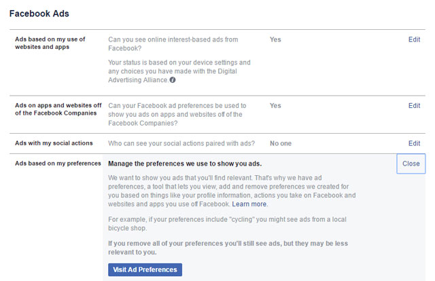This screenshot has height=281, width=435.
Task: Open the Learn more link
Action: tap(249, 204)
